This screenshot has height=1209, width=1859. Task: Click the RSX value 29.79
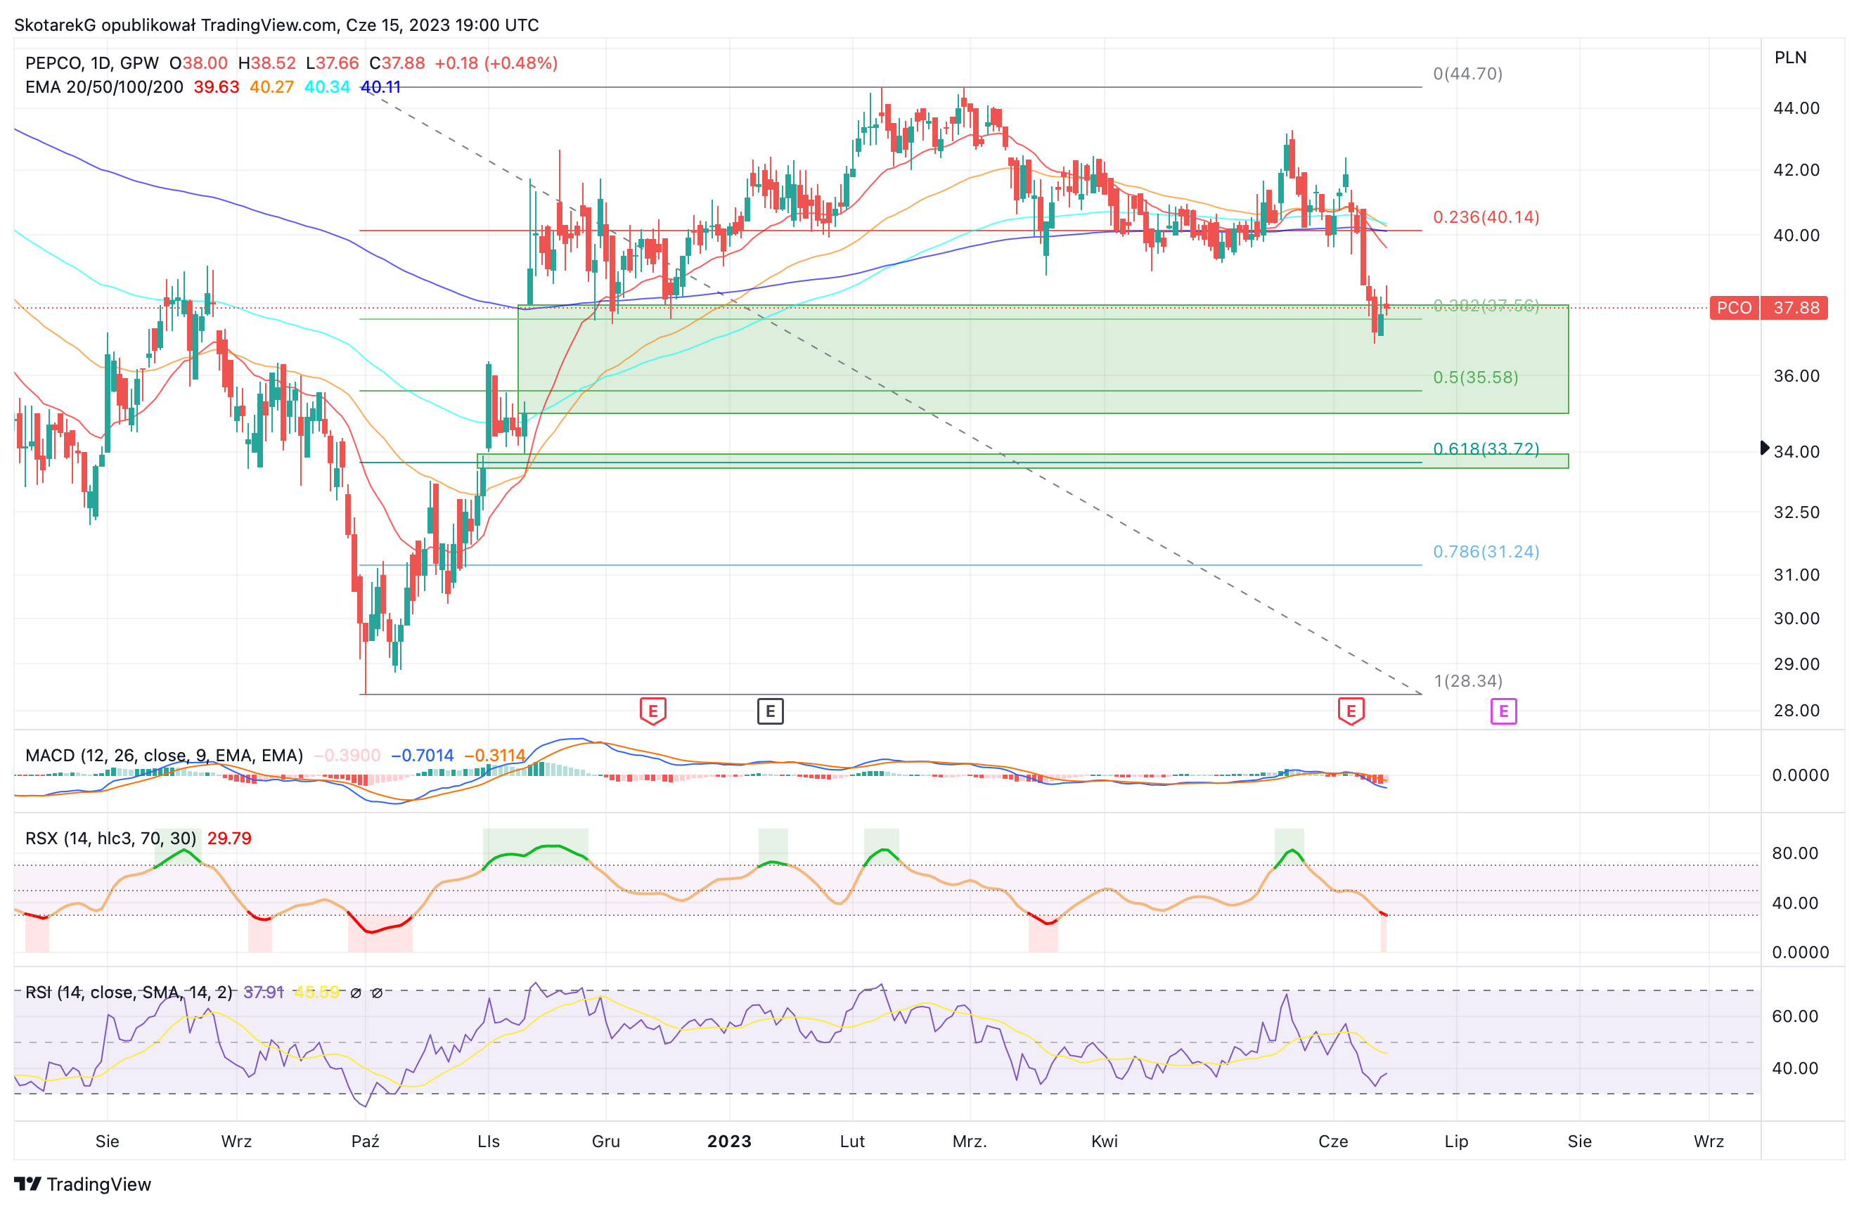230,838
